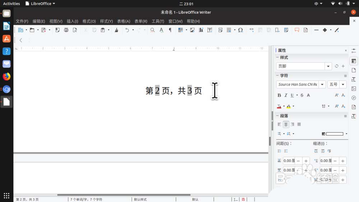Click the 默认样式 page style in status bar
Viewport: 359px width, 202px height.
point(140,199)
